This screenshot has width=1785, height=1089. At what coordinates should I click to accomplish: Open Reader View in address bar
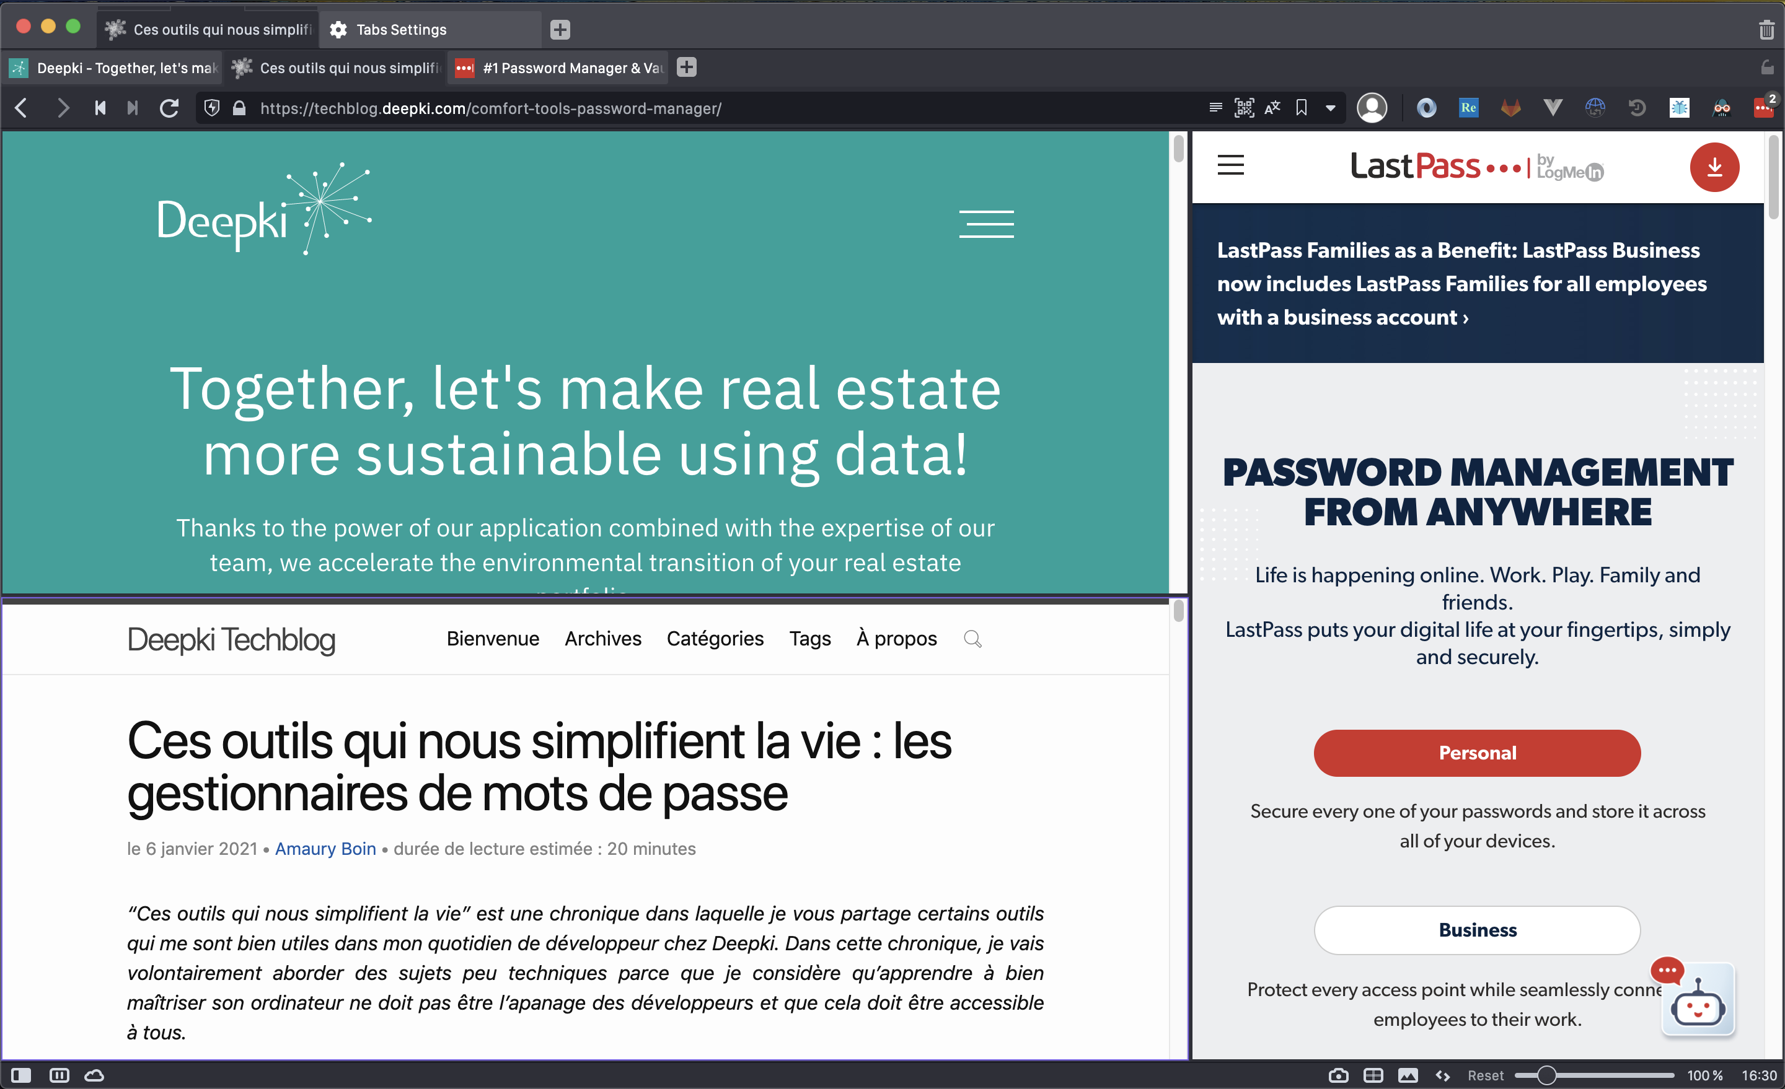tap(1215, 108)
